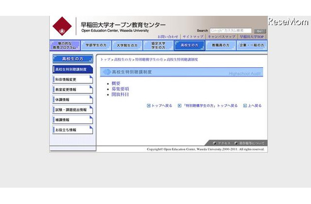Viewport: 311px width, 204px height.
Task: Open 休講情報 in the sidebar
Action: (73, 99)
